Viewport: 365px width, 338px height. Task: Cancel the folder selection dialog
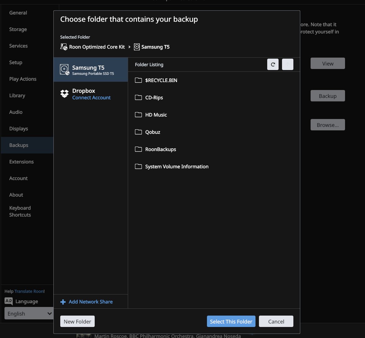276,321
